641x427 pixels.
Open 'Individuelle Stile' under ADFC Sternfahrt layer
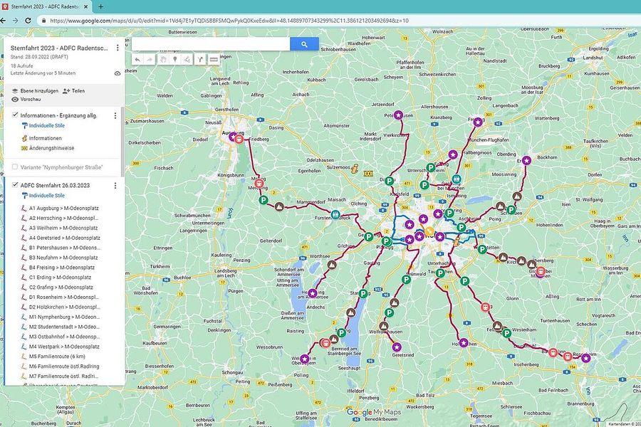[43, 196]
